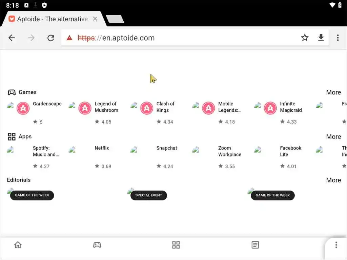Click the 4.33 rating under Infinite Magicraid
The height and width of the screenshot is (260, 347).
tap(288, 122)
